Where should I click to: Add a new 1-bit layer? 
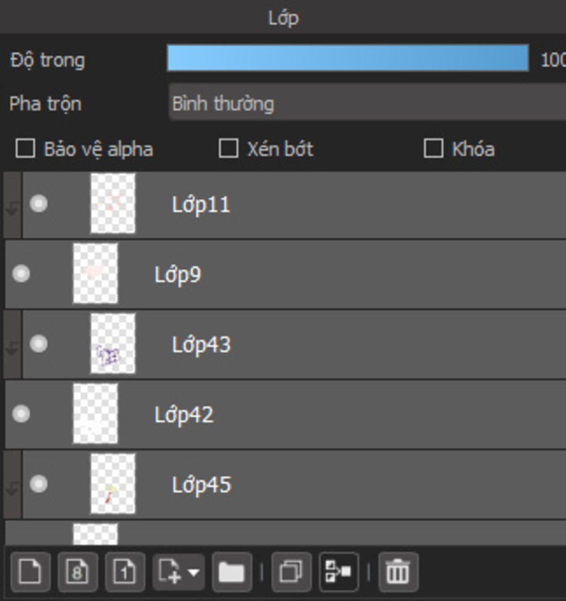(x=125, y=571)
